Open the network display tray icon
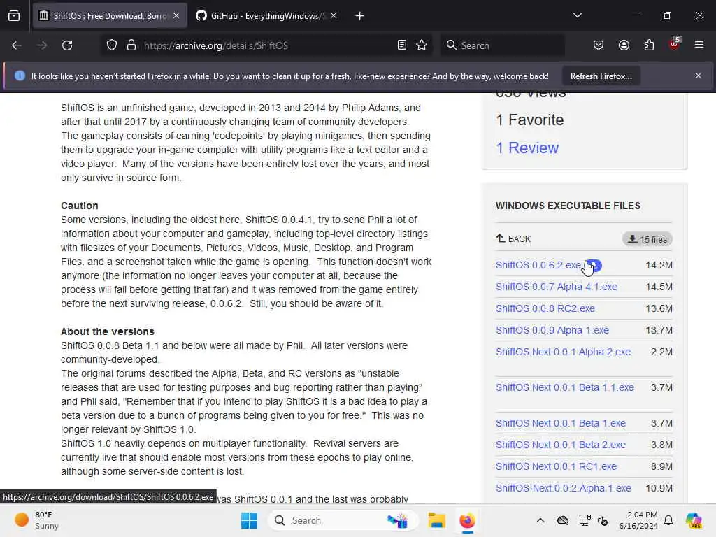 (585, 520)
